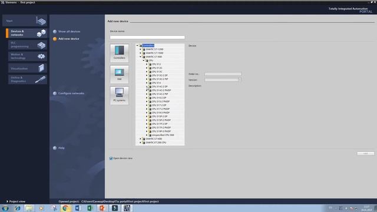
Task: Click the folder icon beside CPU 317F-2 DP
Action: [x=150, y=124]
